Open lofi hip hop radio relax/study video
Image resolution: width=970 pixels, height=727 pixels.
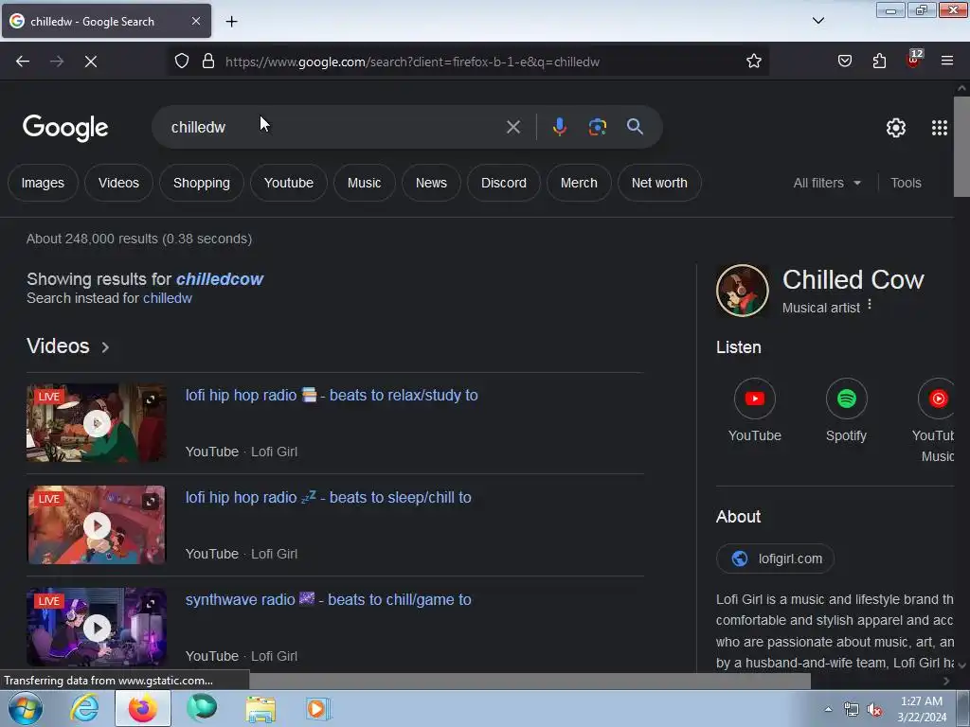pyautogui.click(x=332, y=395)
